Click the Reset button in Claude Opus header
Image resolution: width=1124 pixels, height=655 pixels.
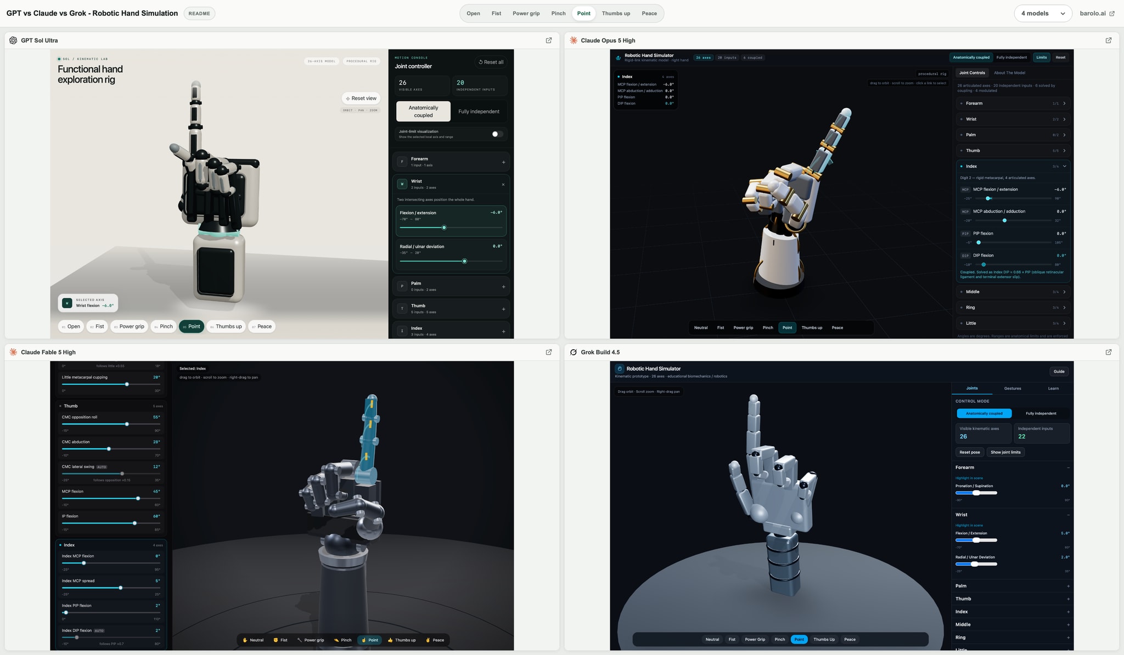pyautogui.click(x=1060, y=57)
